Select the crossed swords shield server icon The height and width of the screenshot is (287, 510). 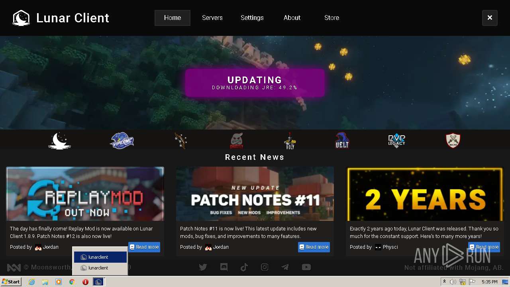(x=453, y=141)
